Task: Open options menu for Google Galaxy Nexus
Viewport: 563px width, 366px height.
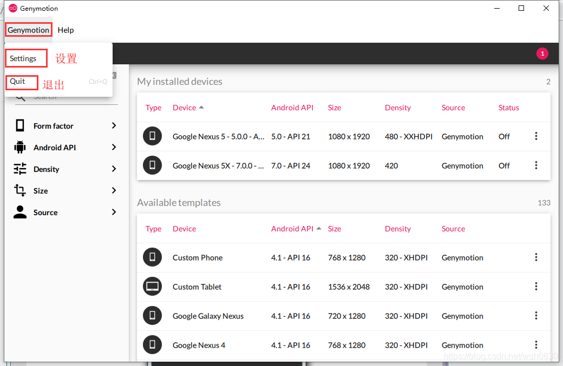Action: [536, 316]
